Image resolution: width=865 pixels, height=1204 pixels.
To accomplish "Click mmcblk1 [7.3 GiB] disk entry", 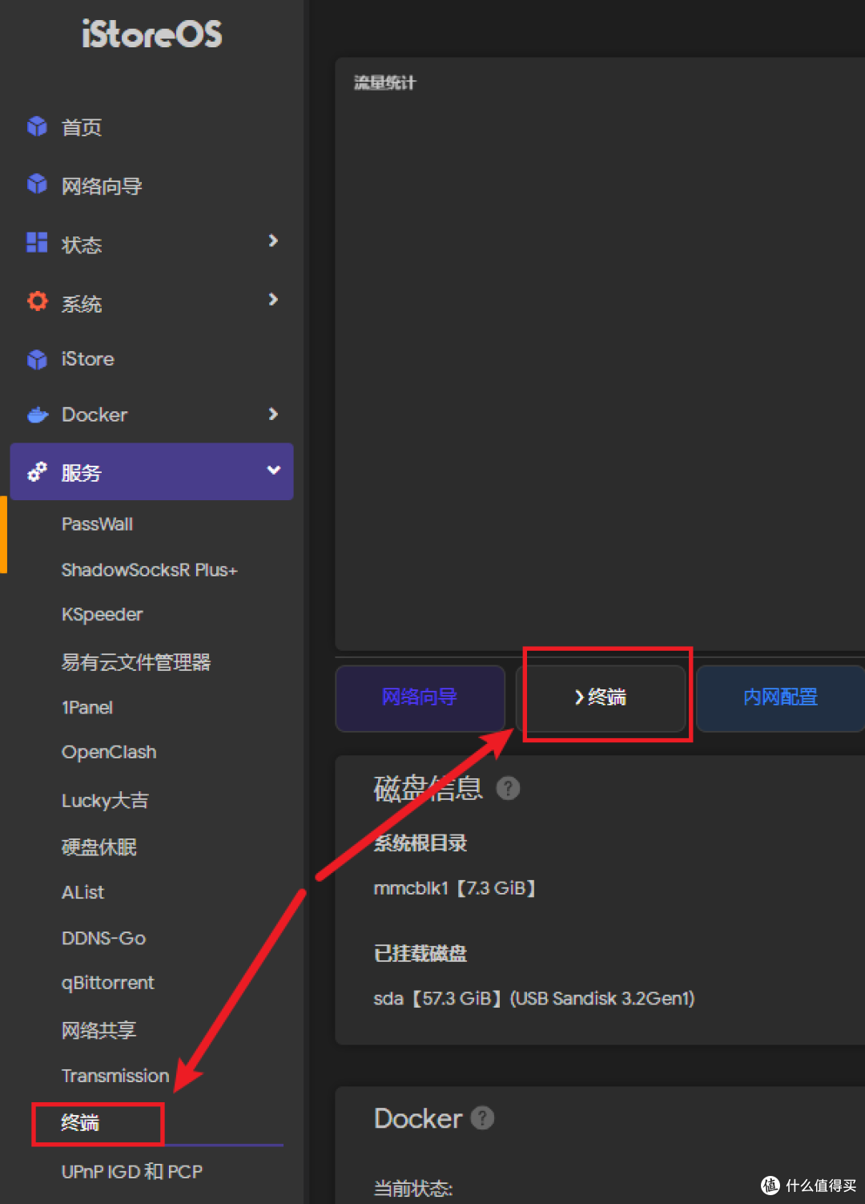I will (x=455, y=888).
